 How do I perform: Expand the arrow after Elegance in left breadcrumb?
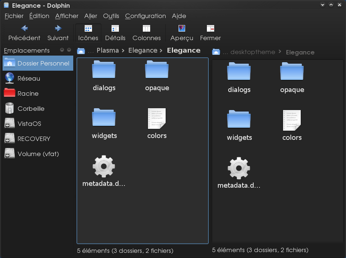pyautogui.click(x=161, y=51)
